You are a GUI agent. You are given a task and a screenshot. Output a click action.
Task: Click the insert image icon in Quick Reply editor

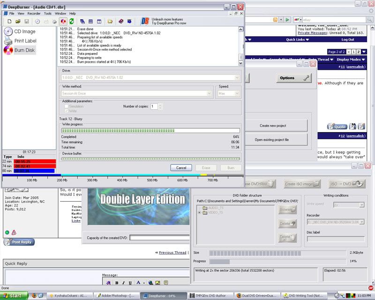[x=158, y=283]
